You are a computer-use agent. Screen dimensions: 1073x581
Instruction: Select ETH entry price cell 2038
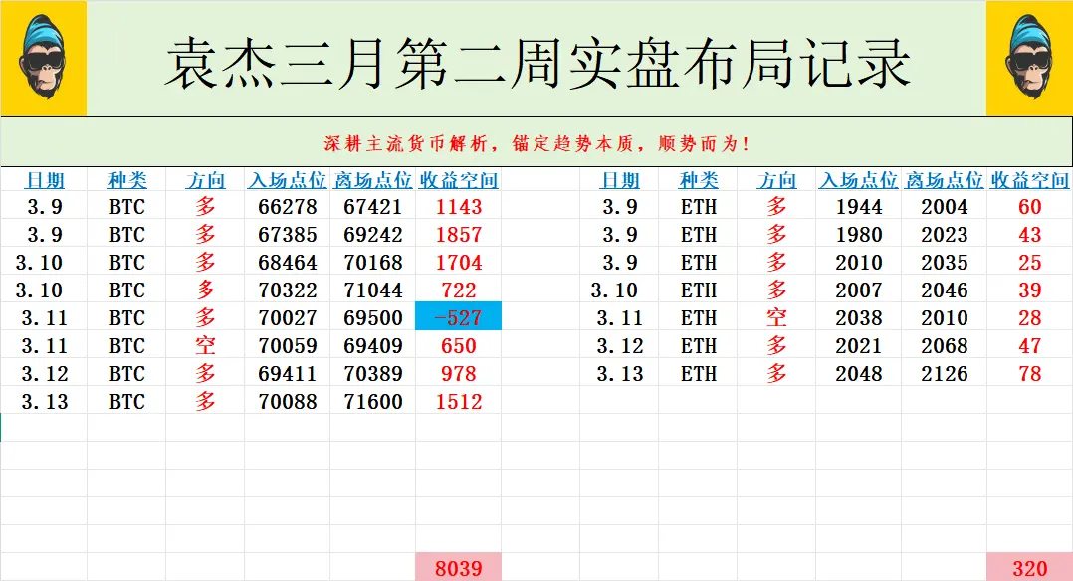[859, 318]
